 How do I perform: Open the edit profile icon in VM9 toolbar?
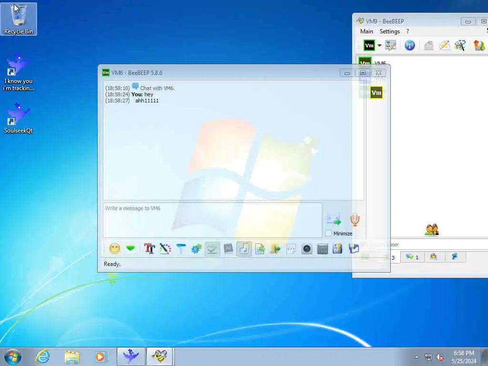coord(390,45)
